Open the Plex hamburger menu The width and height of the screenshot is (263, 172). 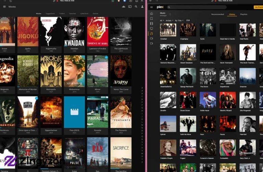coord(151,7)
